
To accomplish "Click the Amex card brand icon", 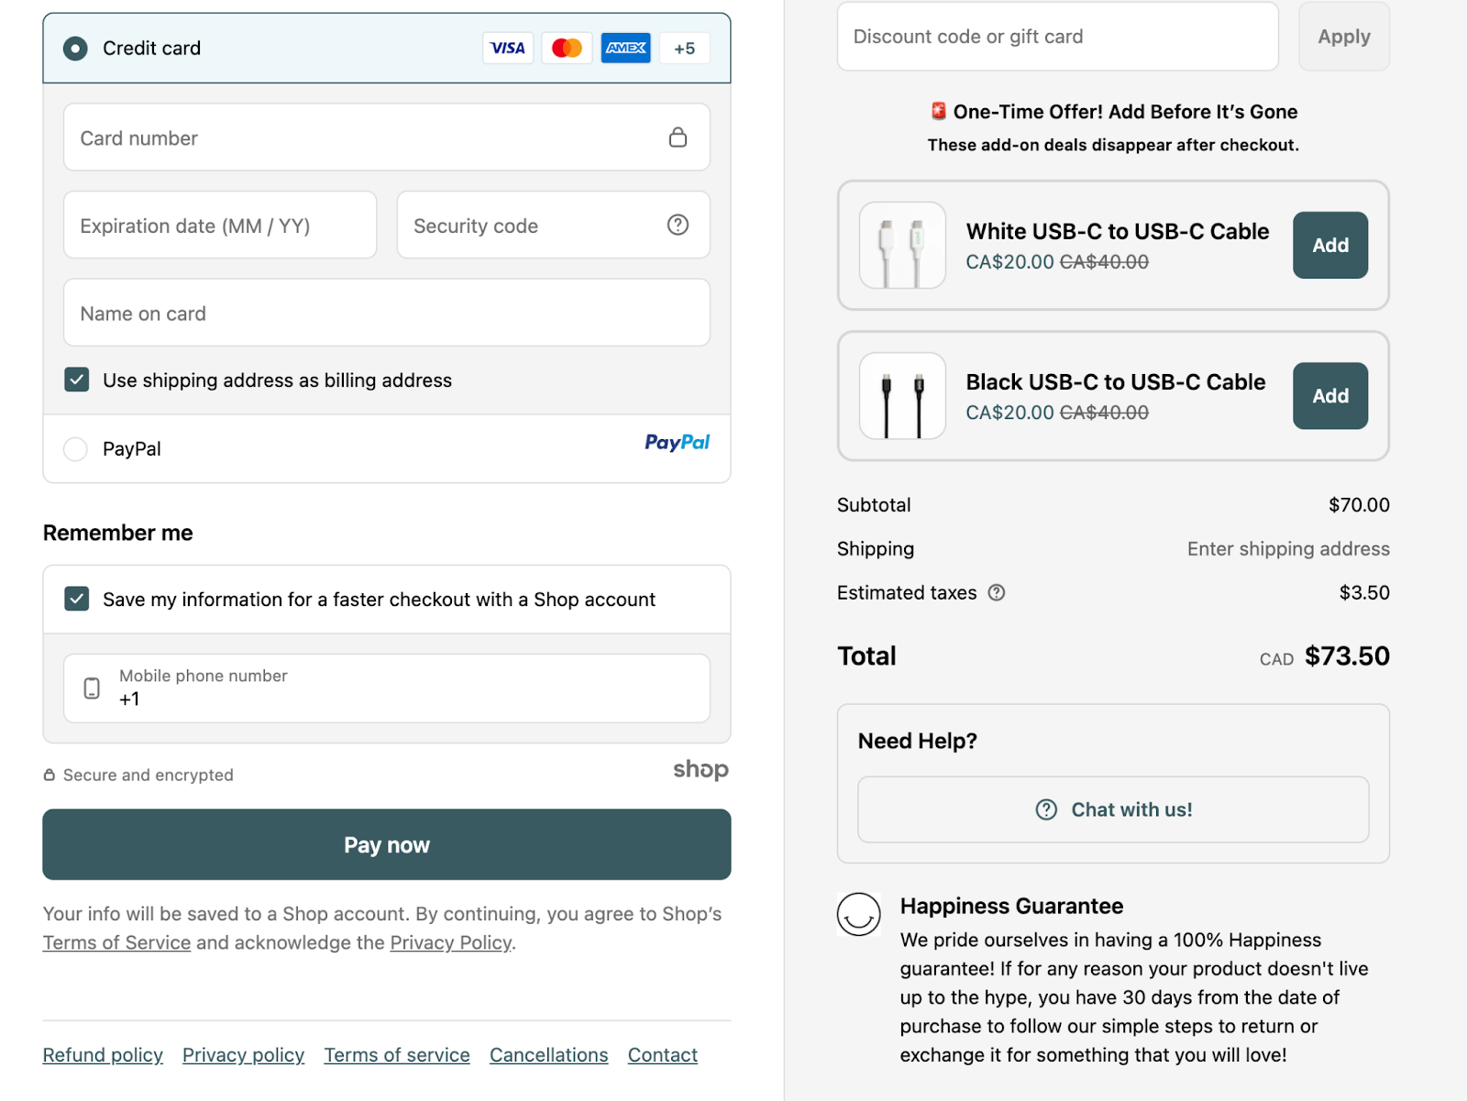I will pyautogui.click(x=625, y=48).
